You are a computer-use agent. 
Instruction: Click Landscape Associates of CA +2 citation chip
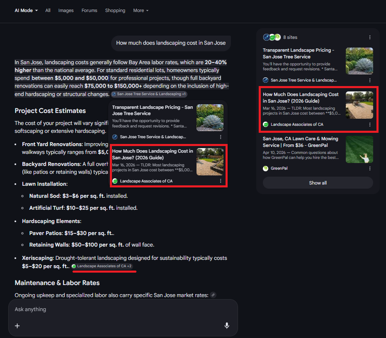click(x=102, y=266)
